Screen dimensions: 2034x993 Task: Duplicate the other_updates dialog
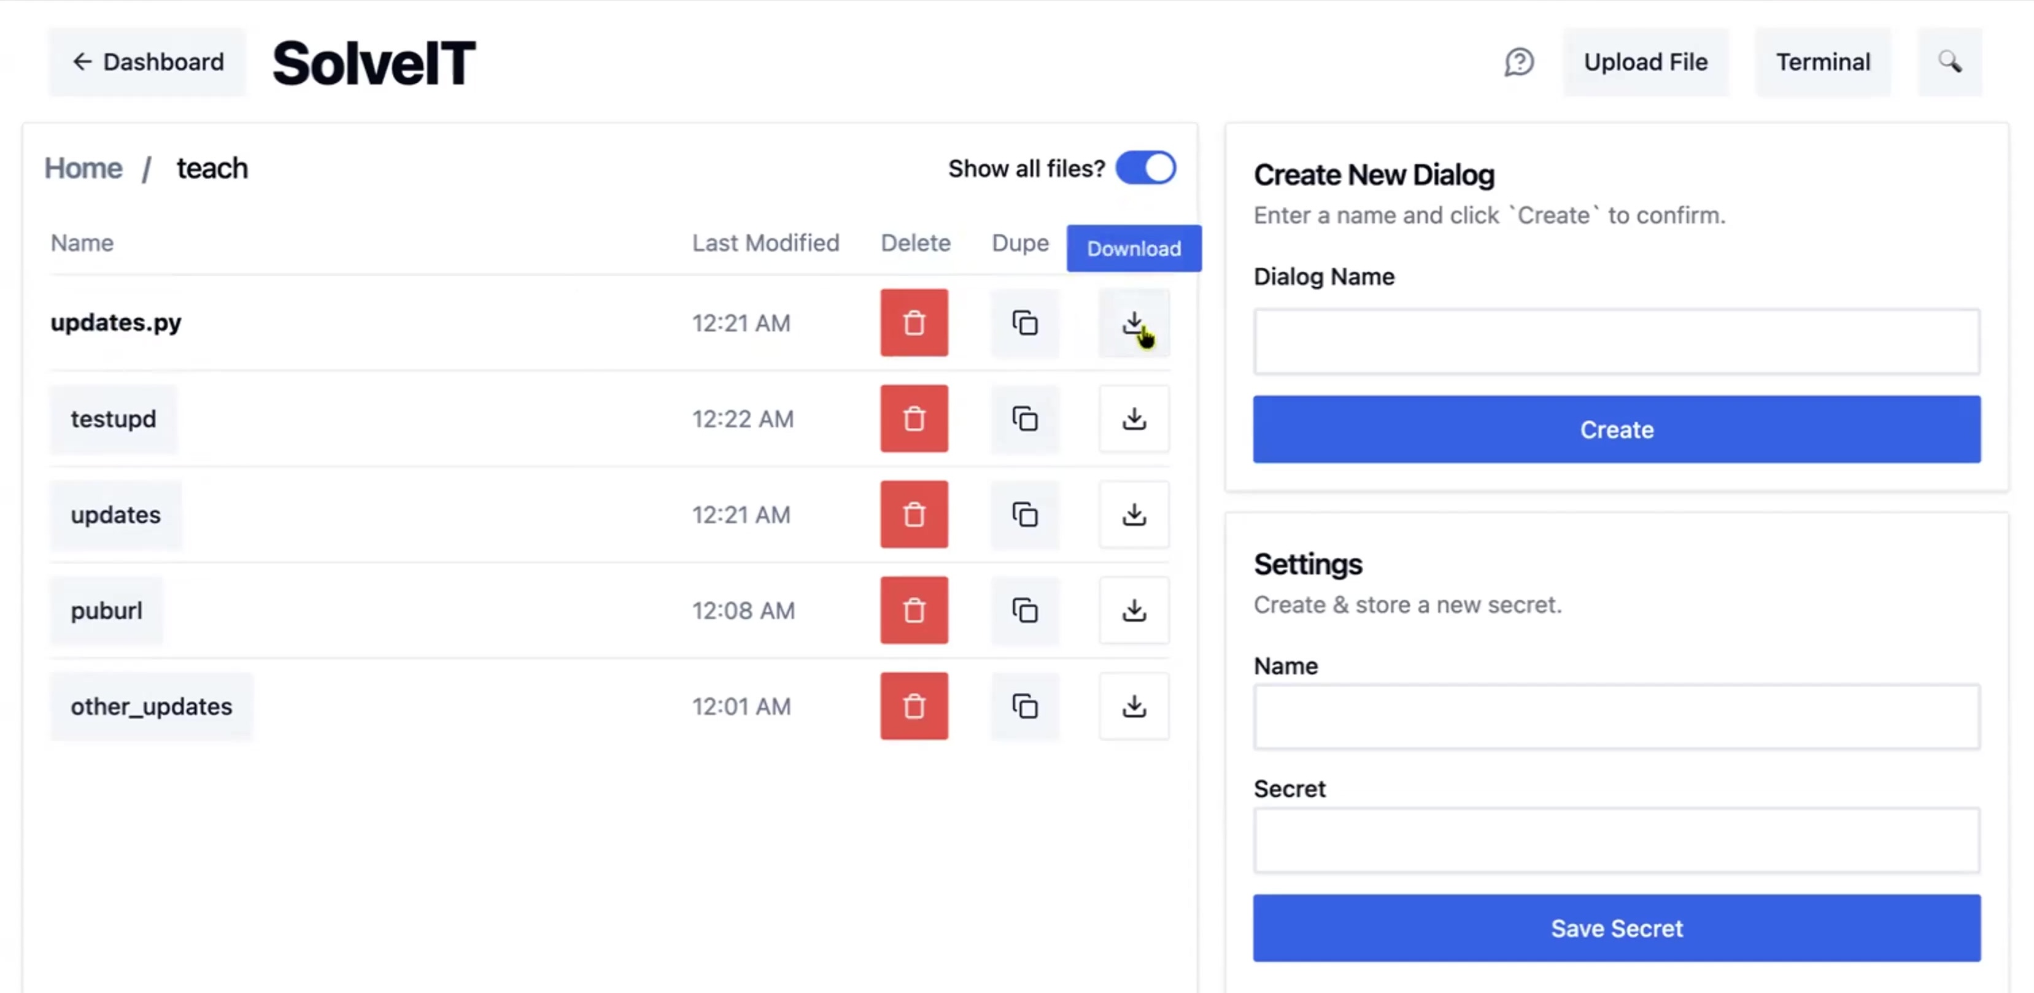tap(1024, 706)
